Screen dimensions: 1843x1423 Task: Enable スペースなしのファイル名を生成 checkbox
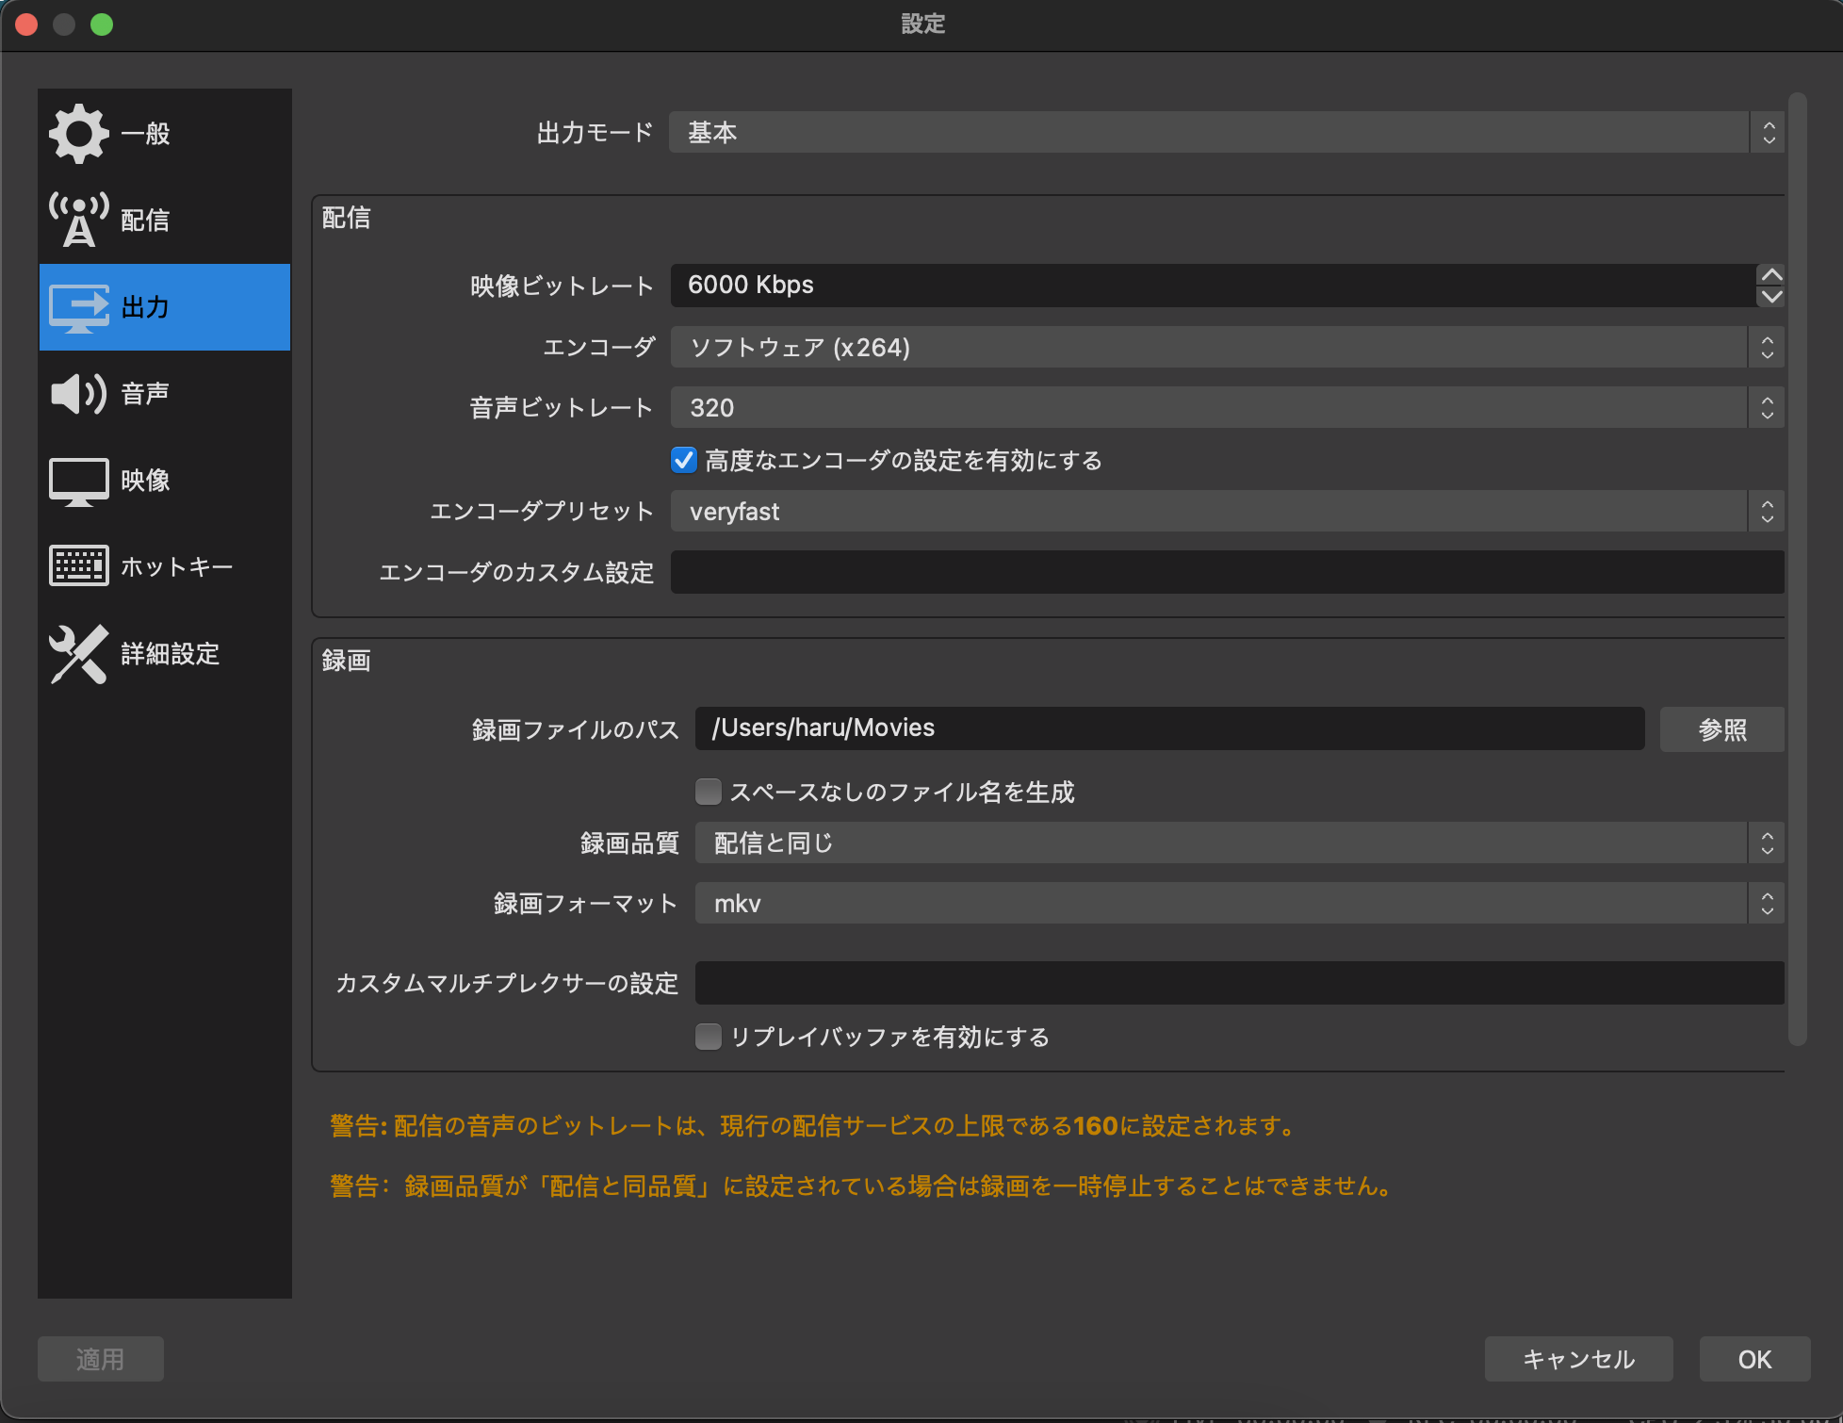pyautogui.click(x=708, y=792)
